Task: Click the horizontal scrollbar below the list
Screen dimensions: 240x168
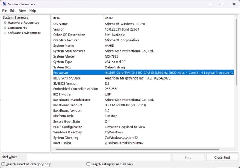Action: (138, 150)
